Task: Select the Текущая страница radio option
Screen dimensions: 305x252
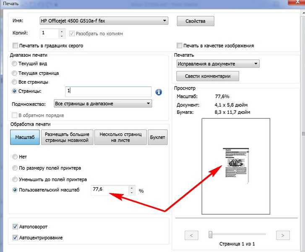Action: point(14,73)
